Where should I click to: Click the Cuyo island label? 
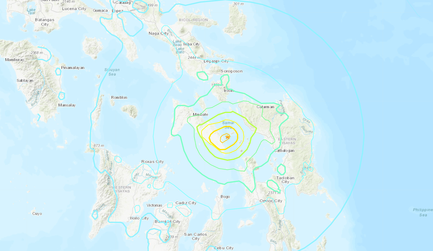[37, 214]
